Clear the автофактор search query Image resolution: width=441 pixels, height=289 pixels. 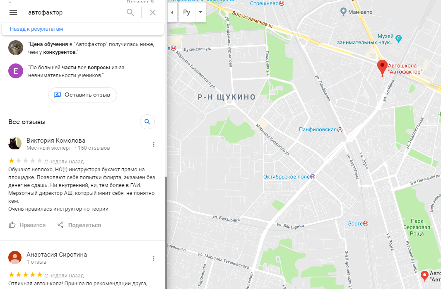pos(153,12)
